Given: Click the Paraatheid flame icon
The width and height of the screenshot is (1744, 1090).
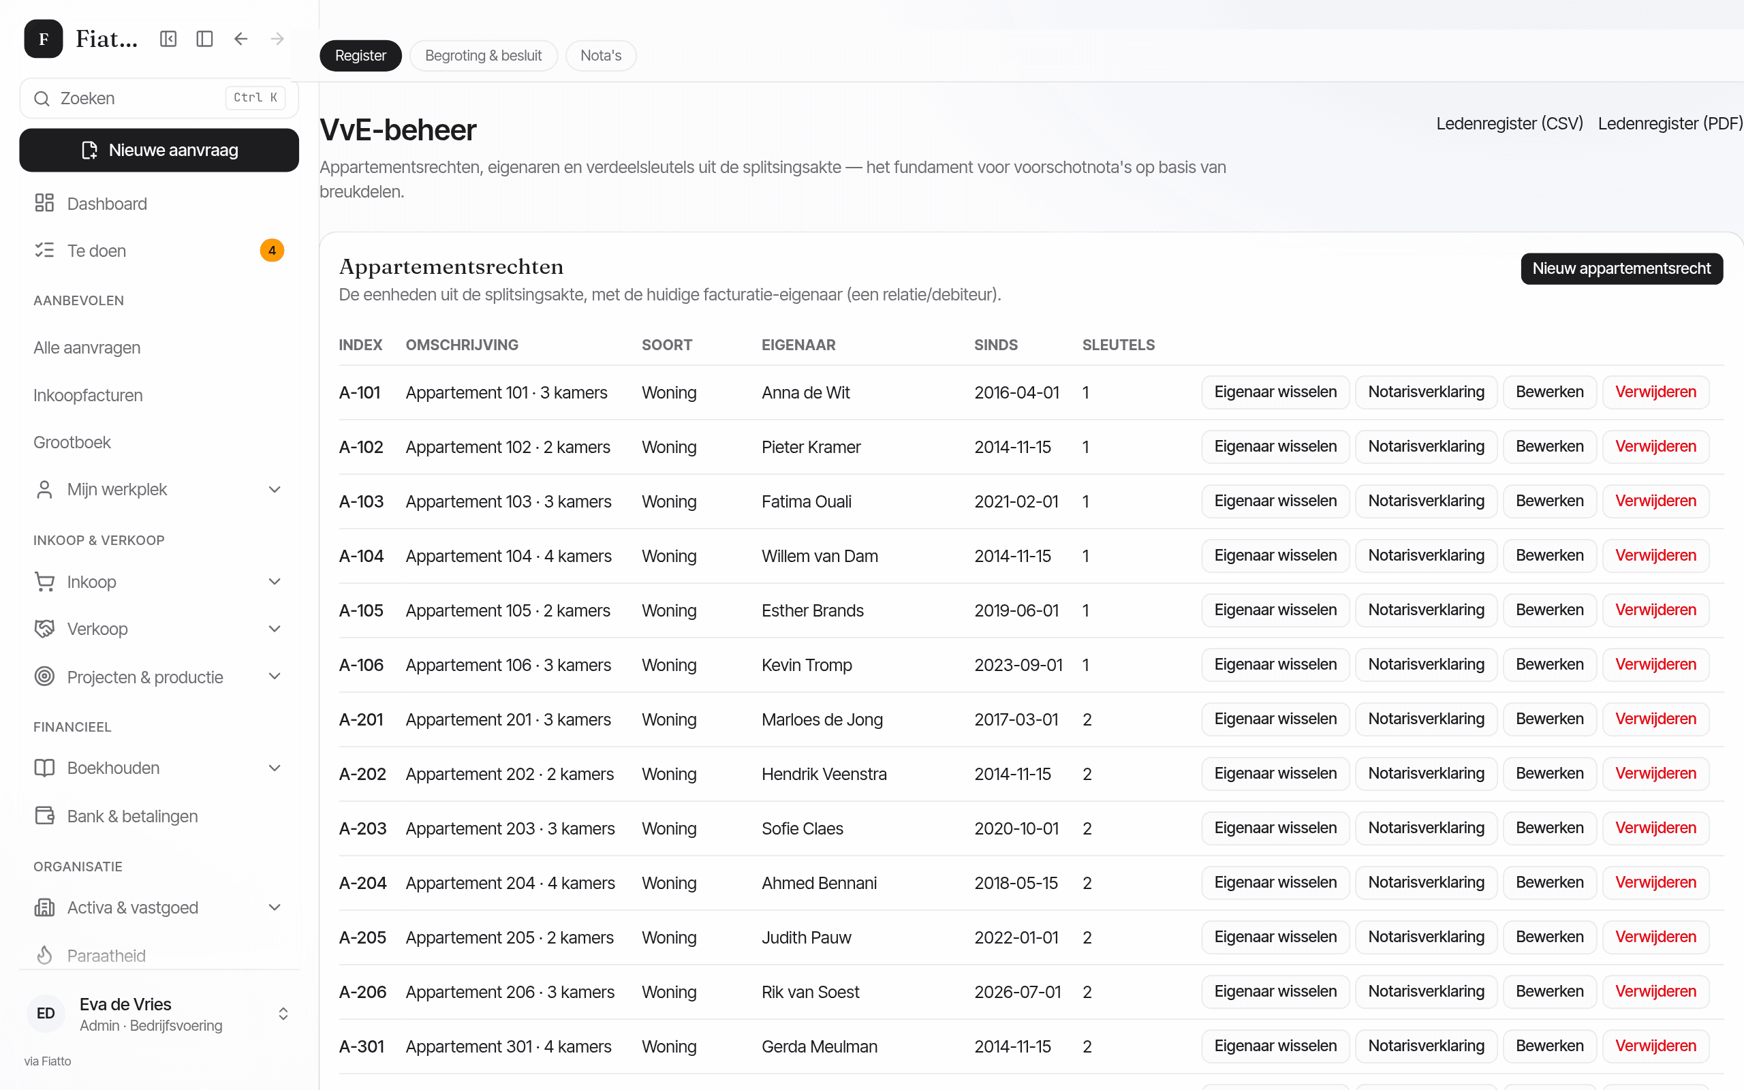Looking at the screenshot, I should (x=45, y=955).
